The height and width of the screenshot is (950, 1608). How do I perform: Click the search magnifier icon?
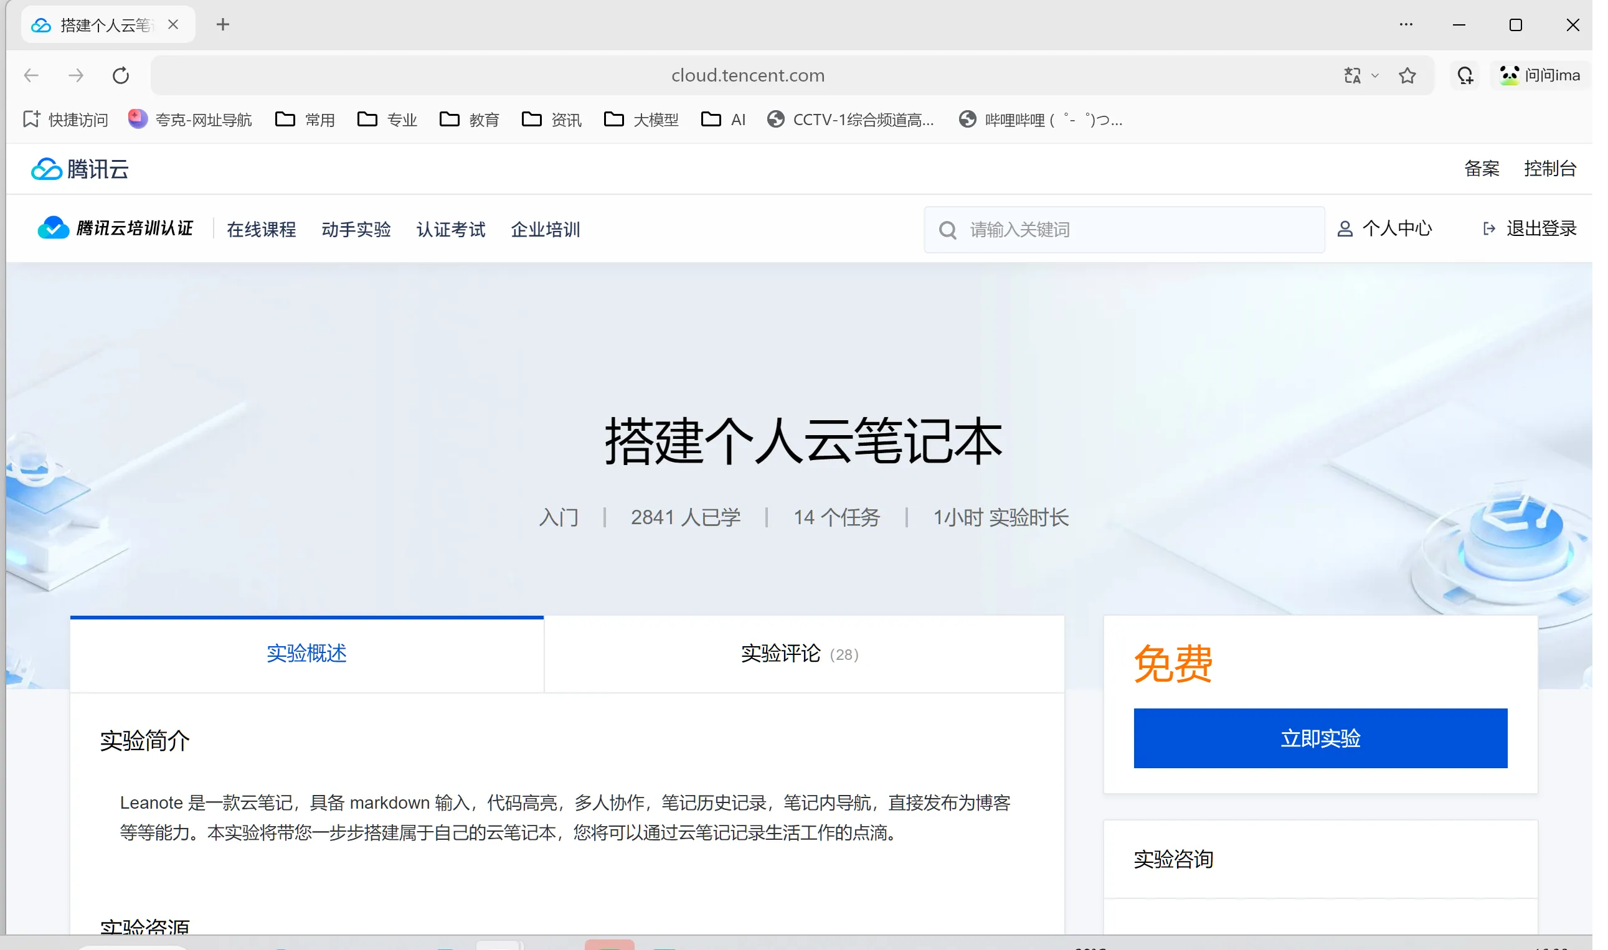[948, 230]
